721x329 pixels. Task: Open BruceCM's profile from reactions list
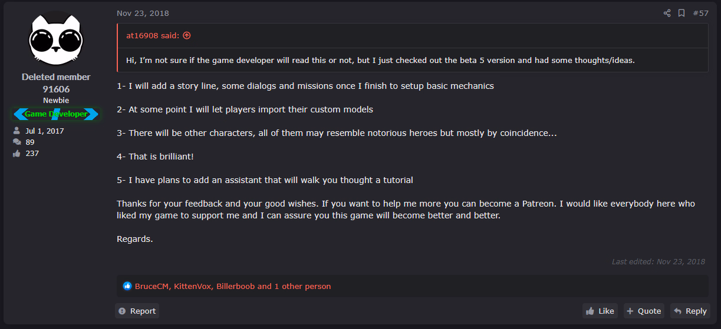pyautogui.click(x=152, y=286)
